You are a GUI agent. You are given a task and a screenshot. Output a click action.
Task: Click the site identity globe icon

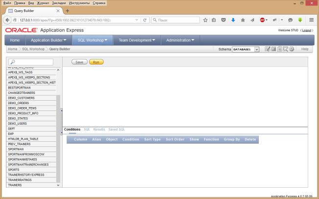pos(15,20)
